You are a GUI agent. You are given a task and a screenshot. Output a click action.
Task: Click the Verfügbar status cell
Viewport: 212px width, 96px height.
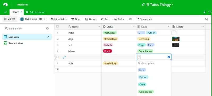(110, 33)
